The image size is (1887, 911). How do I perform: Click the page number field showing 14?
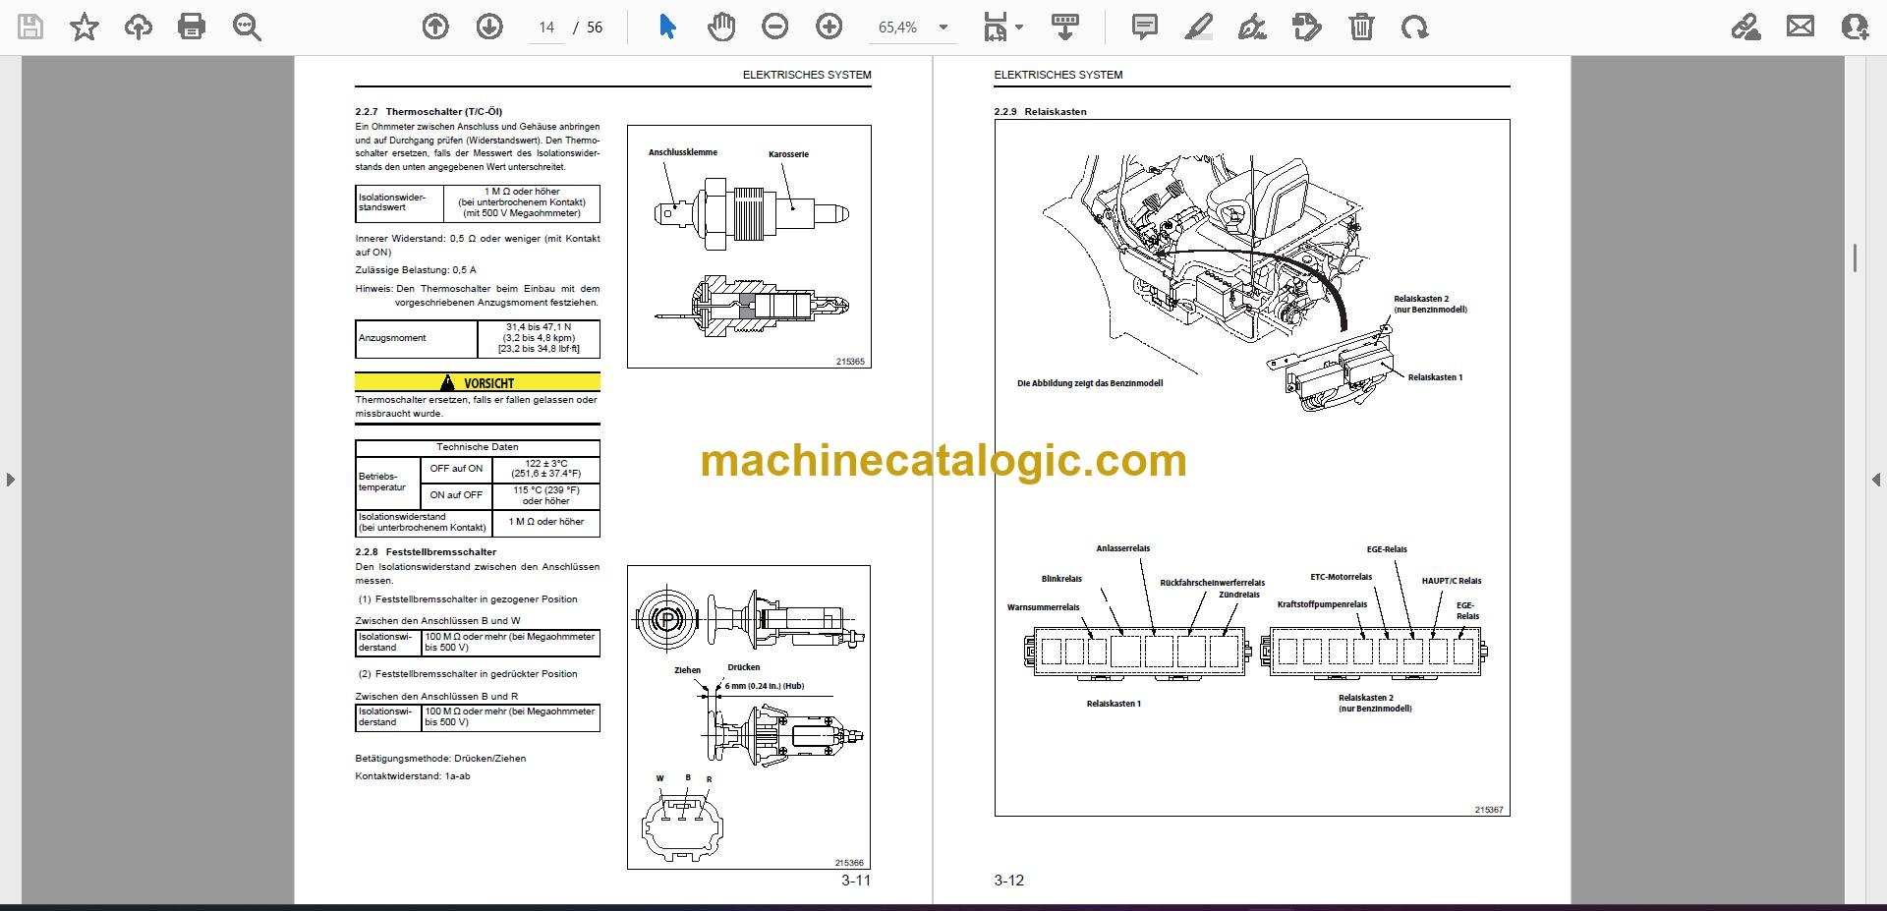546,28
